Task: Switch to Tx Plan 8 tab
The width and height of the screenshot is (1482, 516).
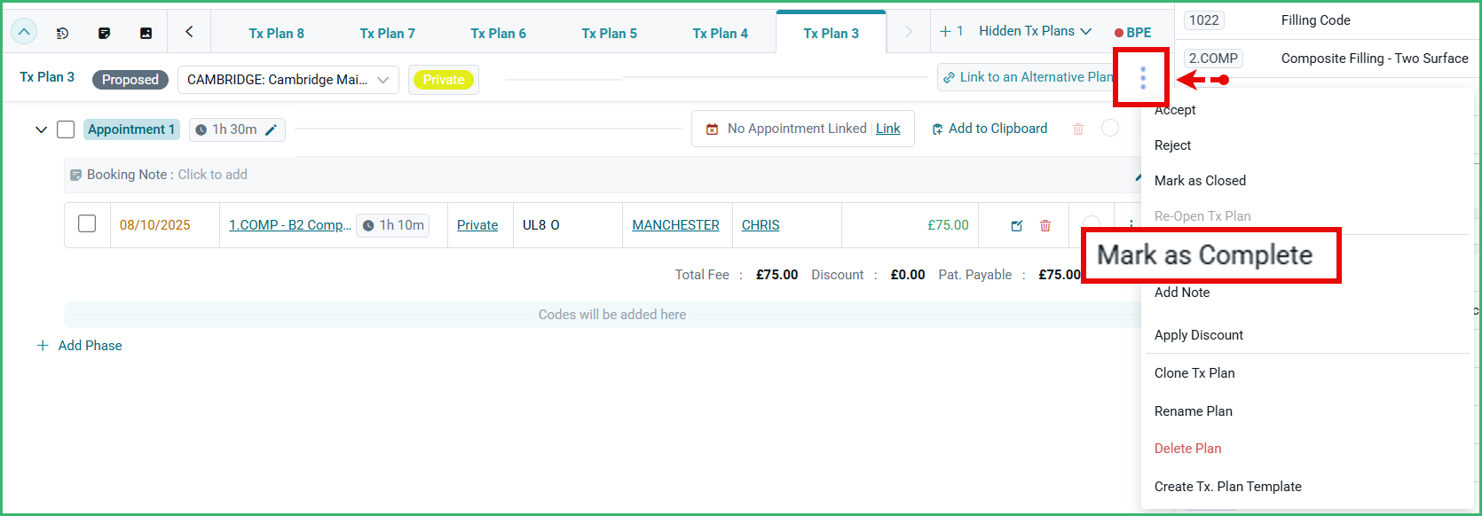Action: point(276,33)
